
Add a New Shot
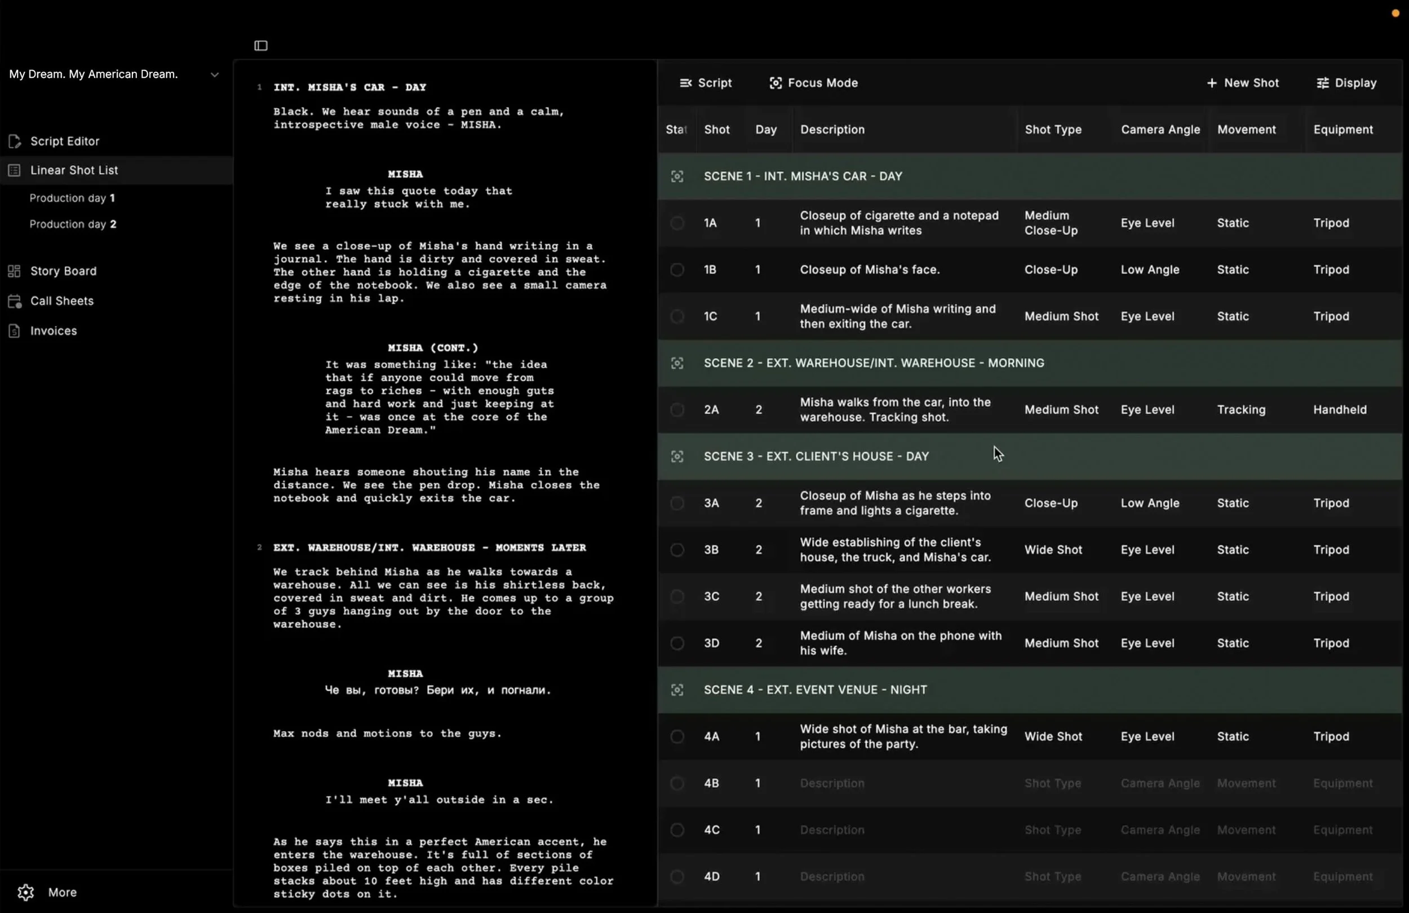1242,83
